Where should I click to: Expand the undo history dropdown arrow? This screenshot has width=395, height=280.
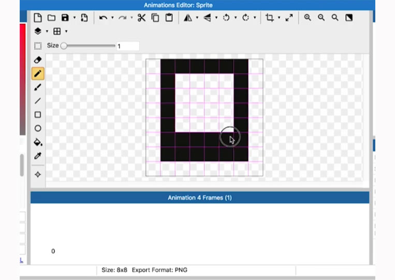[x=112, y=18]
